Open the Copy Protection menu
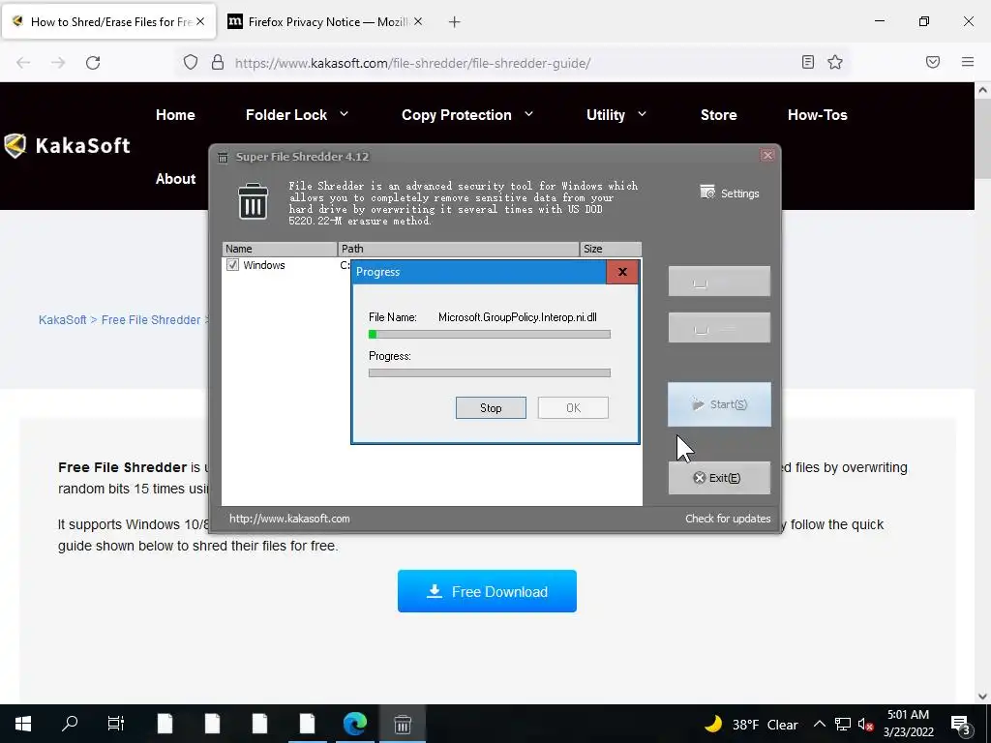Image resolution: width=991 pixels, height=743 pixels. (457, 115)
